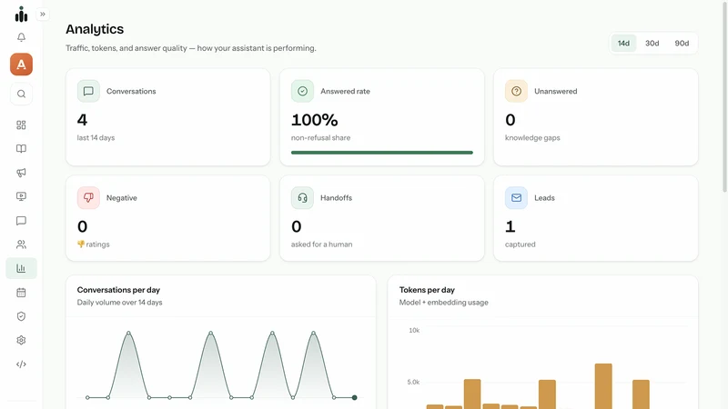Open the Leads captured card
Viewport: 728px width, 409px height.
(596, 218)
